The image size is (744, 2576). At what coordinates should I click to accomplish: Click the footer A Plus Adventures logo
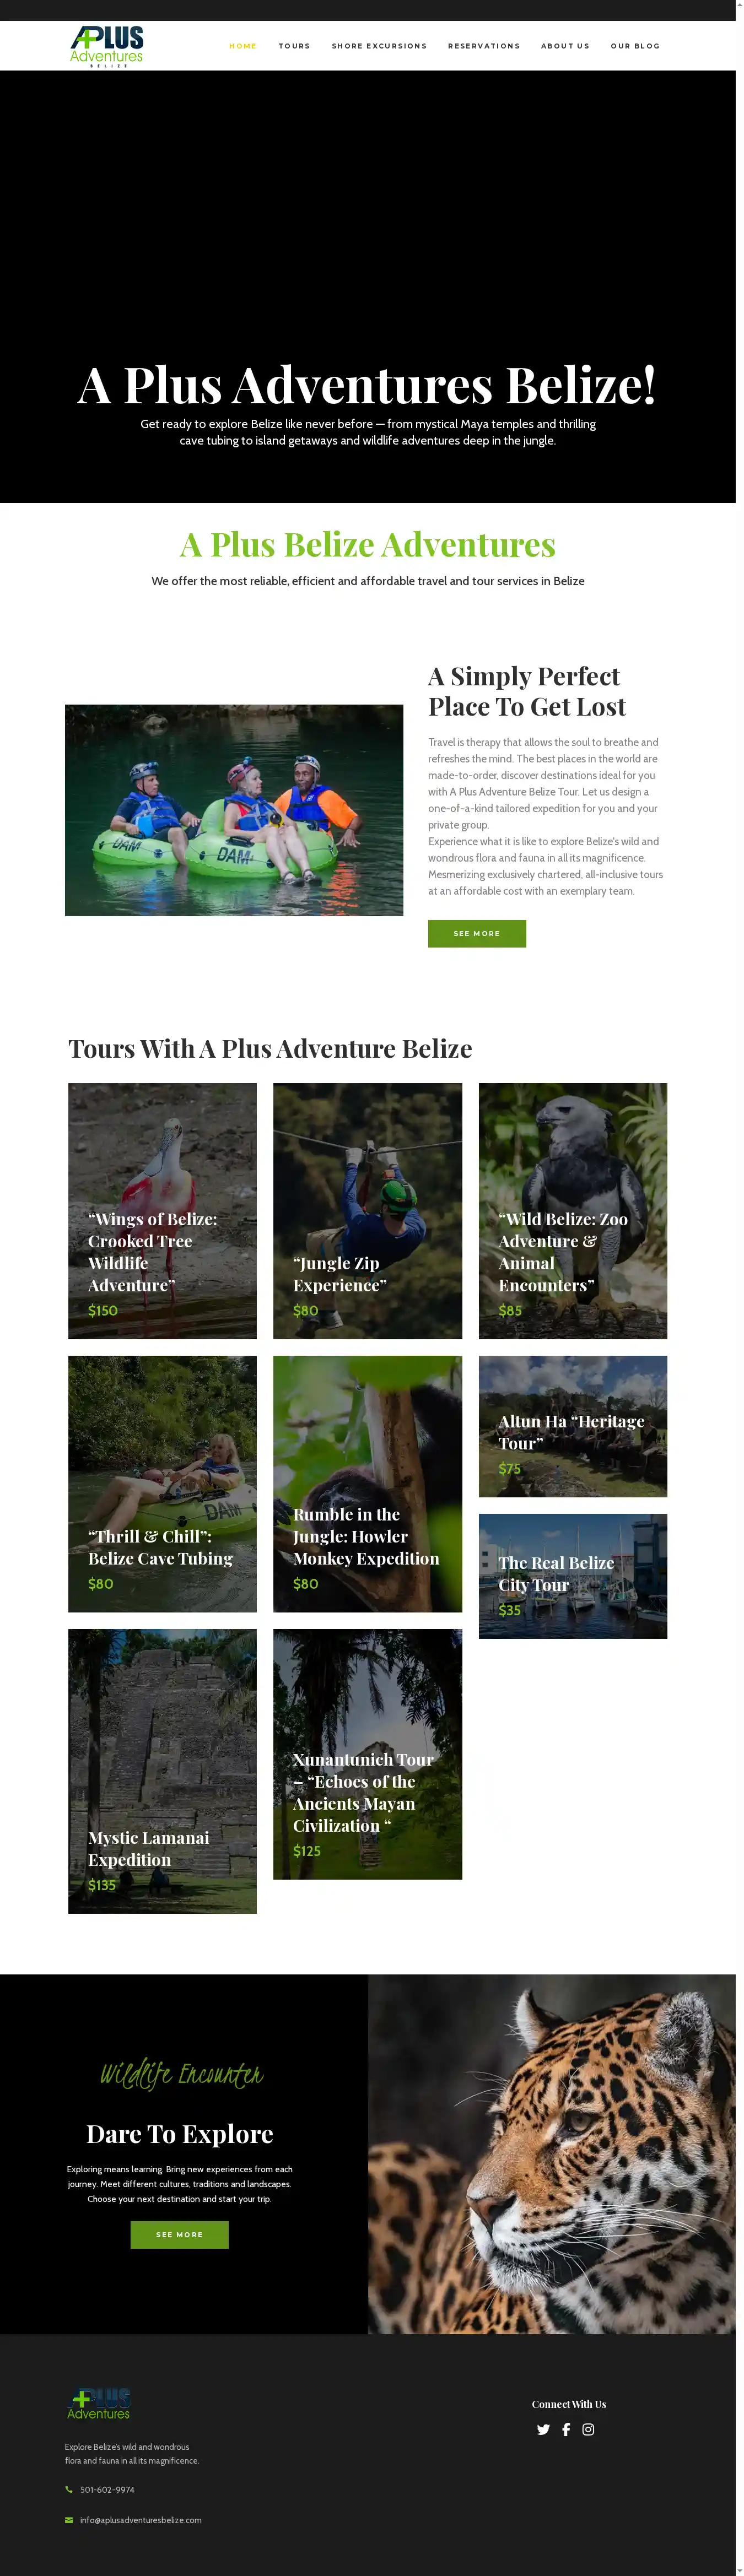(x=99, y=2403)
